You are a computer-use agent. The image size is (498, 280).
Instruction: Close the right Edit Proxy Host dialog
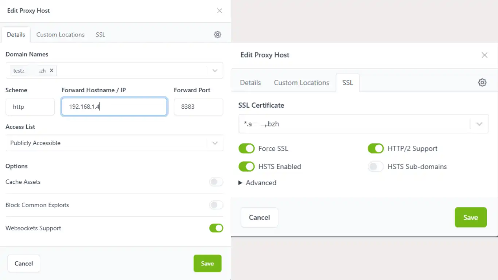pyautogui.click(x=485, y=55)
